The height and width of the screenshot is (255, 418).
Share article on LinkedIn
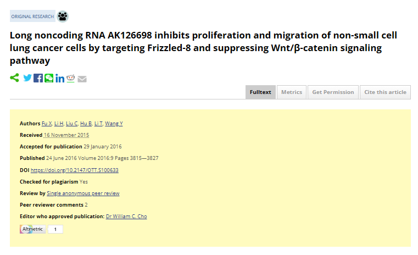point(60,79)
